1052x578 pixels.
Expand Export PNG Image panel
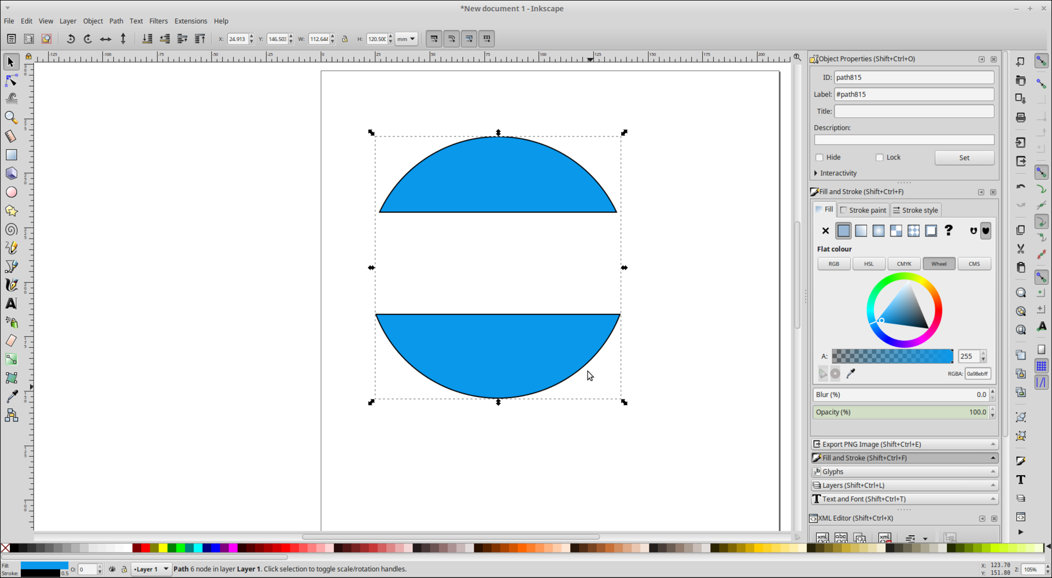[905, 444]
